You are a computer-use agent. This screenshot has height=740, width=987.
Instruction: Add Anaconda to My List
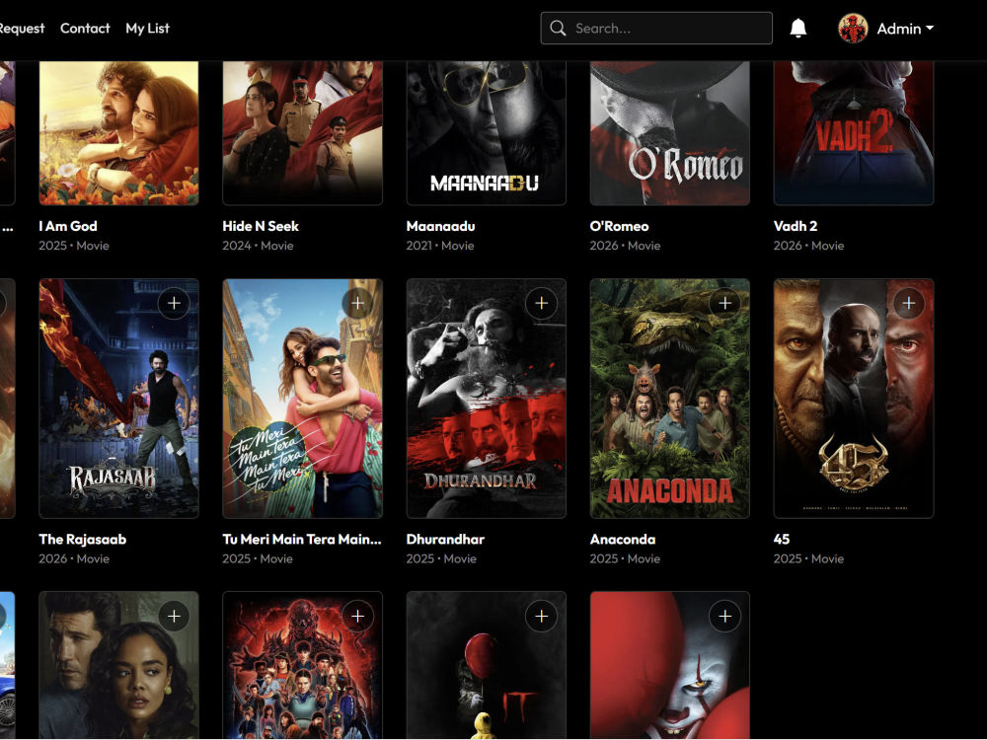(725, 303)
